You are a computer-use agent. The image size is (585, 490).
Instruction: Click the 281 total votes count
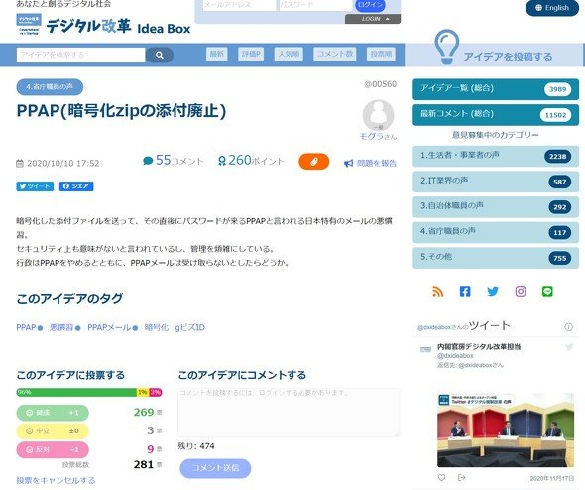tap(143, 464)
